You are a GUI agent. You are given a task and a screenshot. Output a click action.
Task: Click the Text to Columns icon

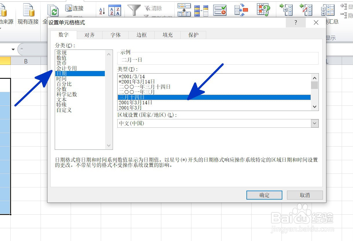[x=184, y=10]
